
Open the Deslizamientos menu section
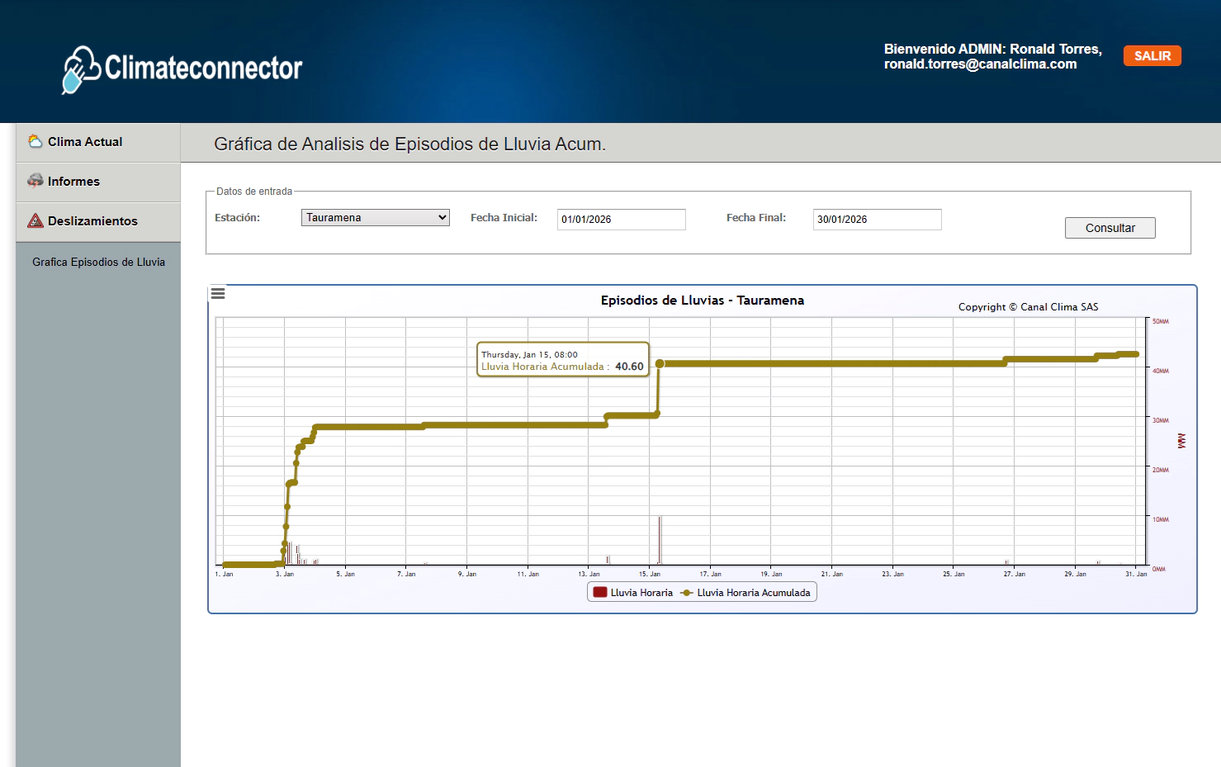click(x=92, y=221)
